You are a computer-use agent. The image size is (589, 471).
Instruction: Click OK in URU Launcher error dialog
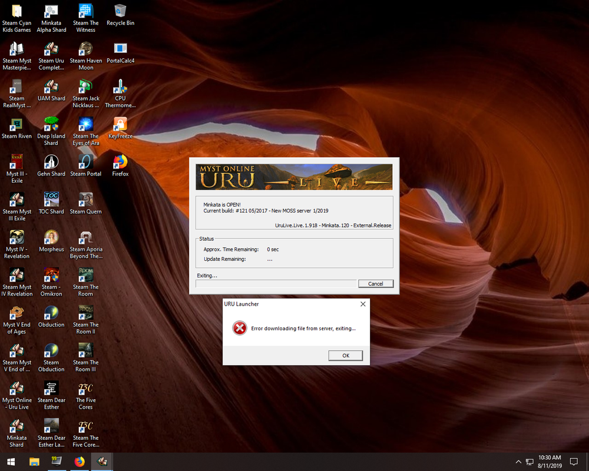click(x=346, y=356)
